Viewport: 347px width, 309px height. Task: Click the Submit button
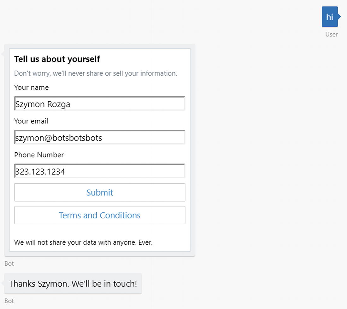(100, 192)
